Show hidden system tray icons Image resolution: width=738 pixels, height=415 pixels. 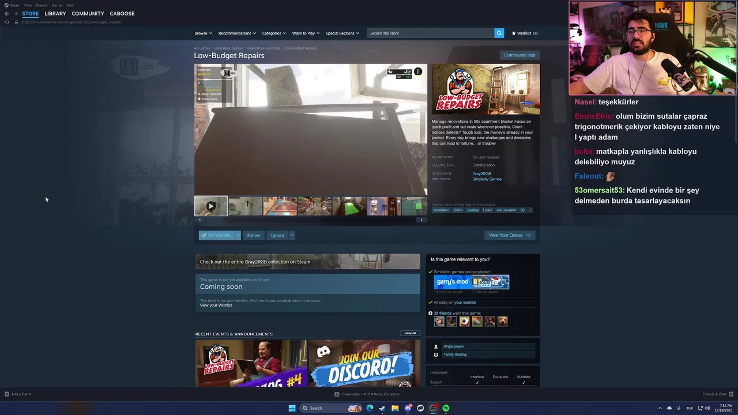[x=660, y=408]
